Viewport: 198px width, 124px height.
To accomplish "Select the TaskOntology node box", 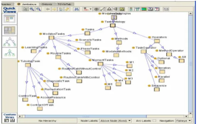I will coord(113,25).
